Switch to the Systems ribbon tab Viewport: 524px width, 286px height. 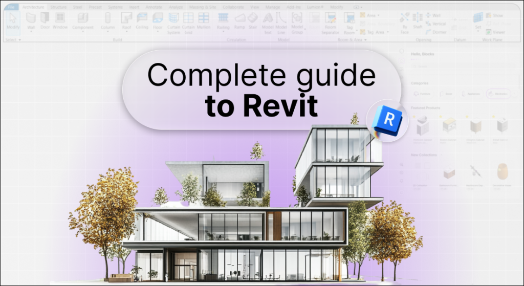[115, 7]
